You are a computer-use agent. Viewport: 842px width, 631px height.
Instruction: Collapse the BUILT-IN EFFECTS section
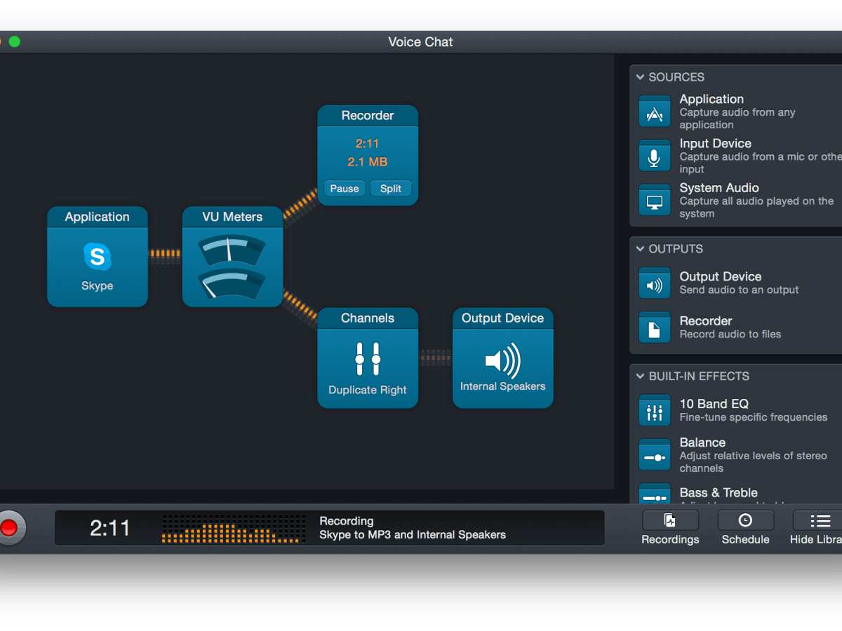pyautogui.click(x=640, y=376)
